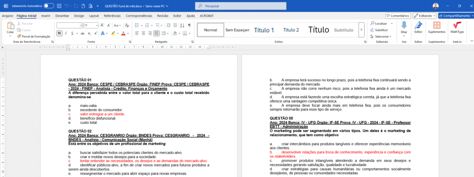Click the Save disk icon in title bar
This screenshot has height=177, width=474.
tap(59, 6)
